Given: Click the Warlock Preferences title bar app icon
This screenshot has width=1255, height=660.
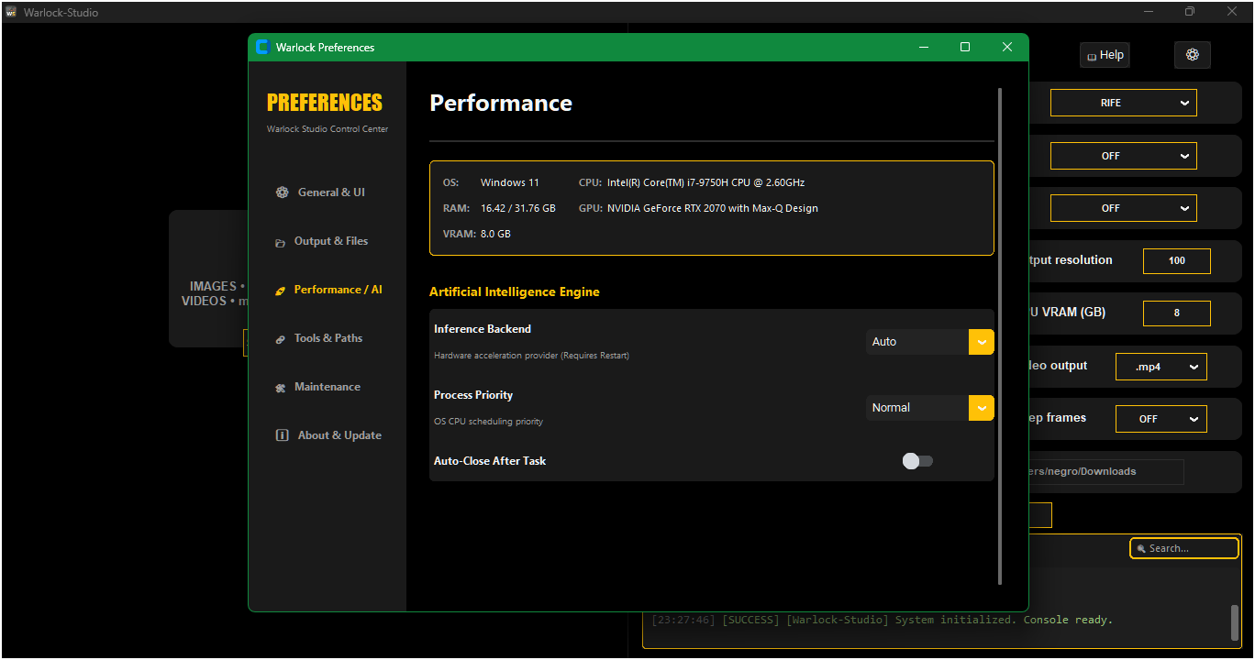Looking at the screenshot, I should point(262,48).
